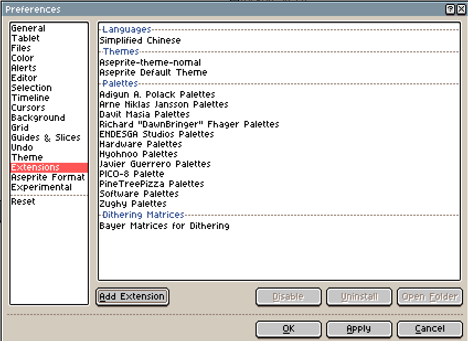Open the Alerts preferences

49,68
